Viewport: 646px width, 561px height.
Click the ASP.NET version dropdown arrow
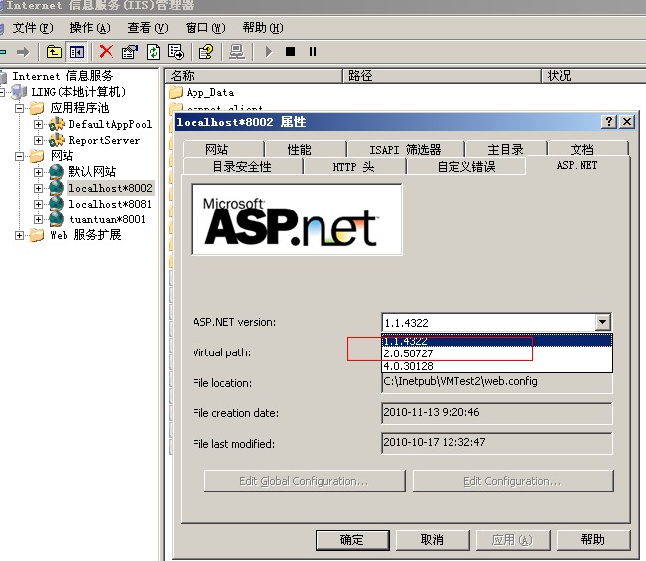pos(602,322)
